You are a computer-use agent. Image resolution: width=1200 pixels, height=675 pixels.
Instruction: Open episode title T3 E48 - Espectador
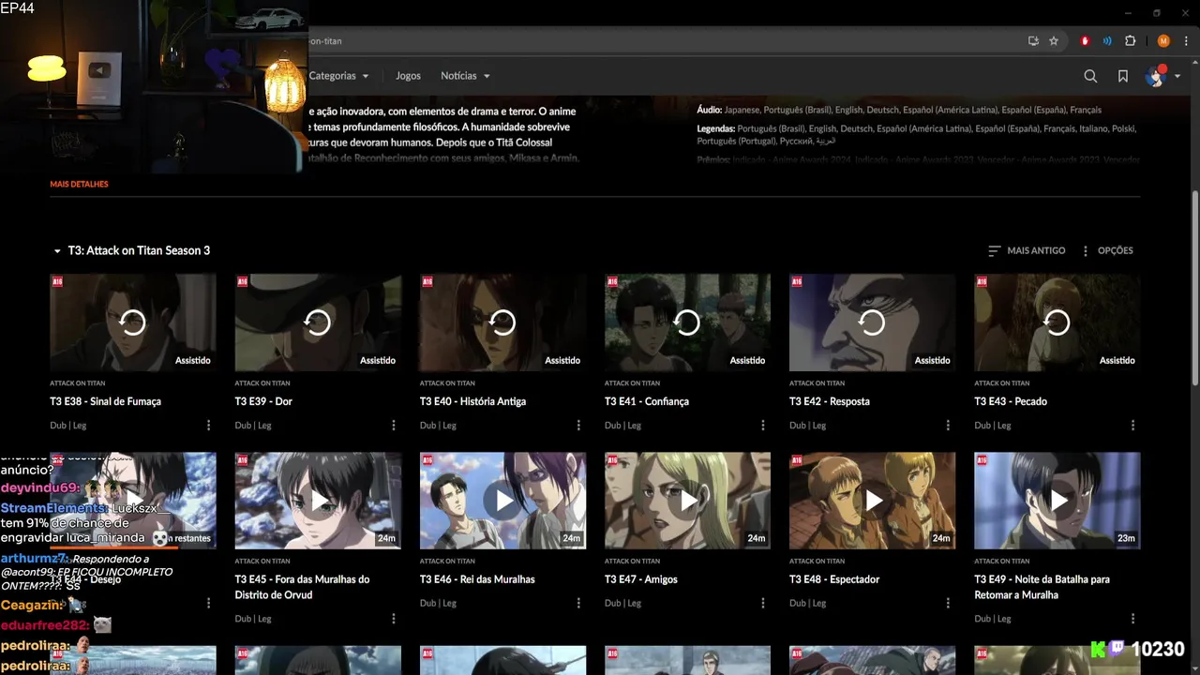(x=834, y=579)
